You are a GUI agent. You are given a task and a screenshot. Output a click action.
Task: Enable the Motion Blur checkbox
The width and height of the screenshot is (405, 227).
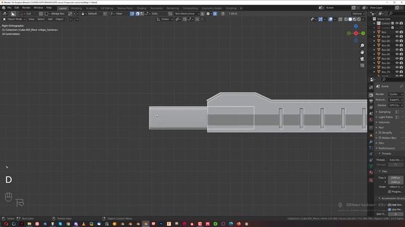tap(380, 138)
